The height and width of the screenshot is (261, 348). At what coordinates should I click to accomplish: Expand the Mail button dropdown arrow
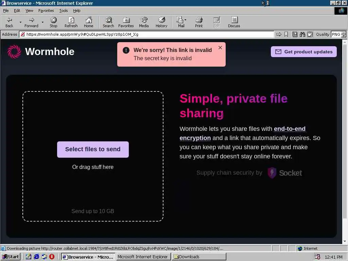click(186, 20)
